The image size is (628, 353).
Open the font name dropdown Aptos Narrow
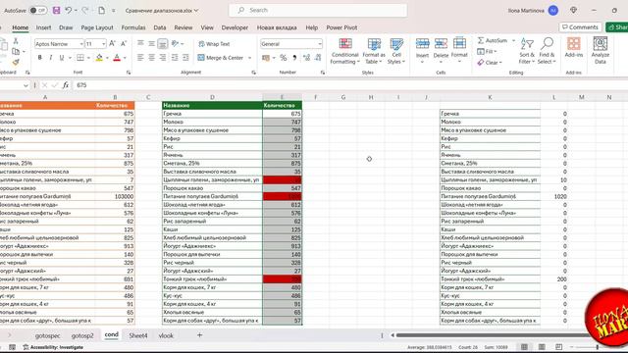(x=81, y=43)
